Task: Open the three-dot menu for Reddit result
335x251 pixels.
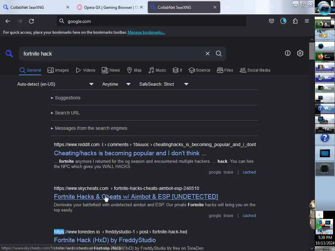Action: [238, 172]
